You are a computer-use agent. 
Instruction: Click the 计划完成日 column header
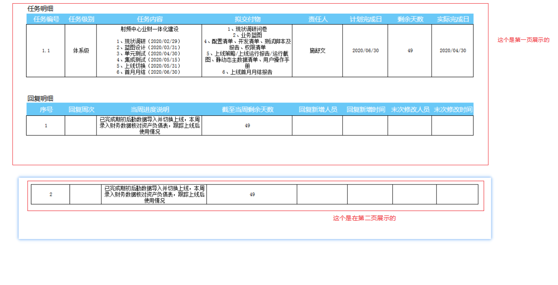tap(365, 19)
